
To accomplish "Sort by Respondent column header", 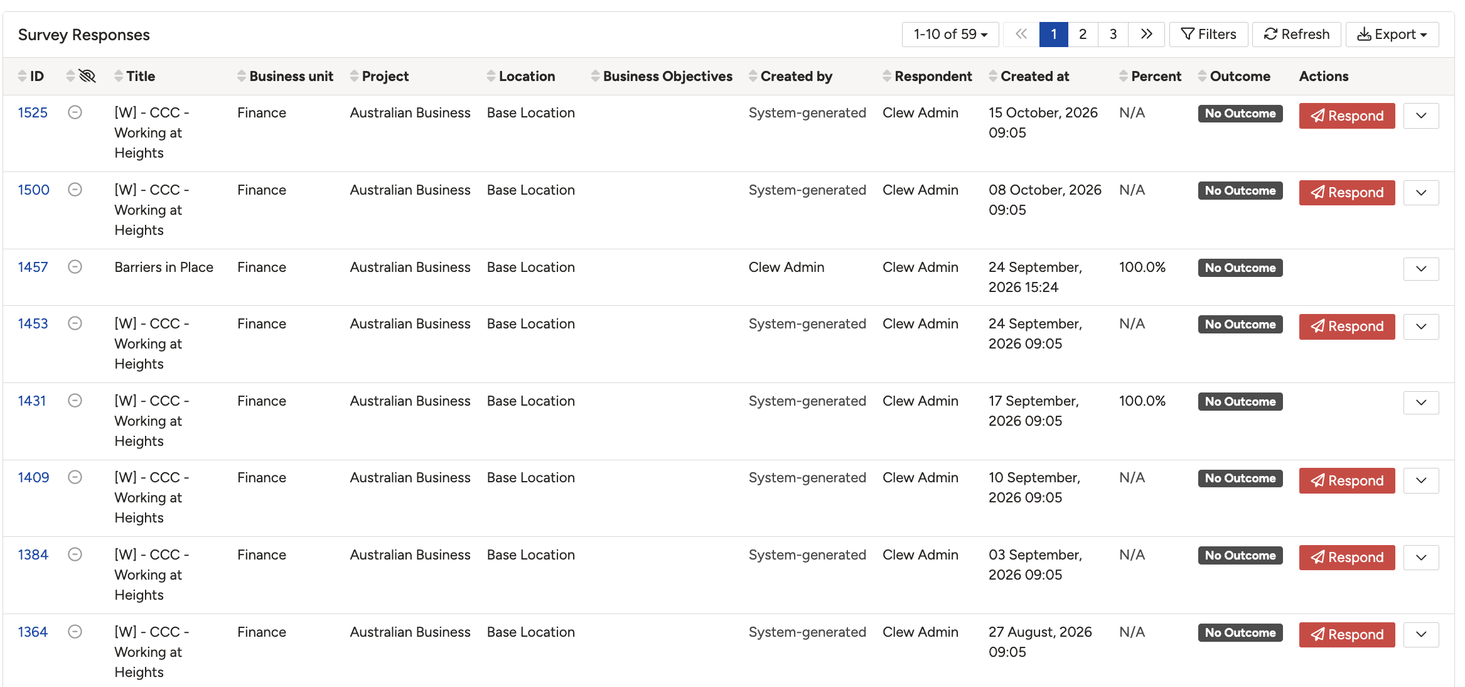I will pos(927,76).
